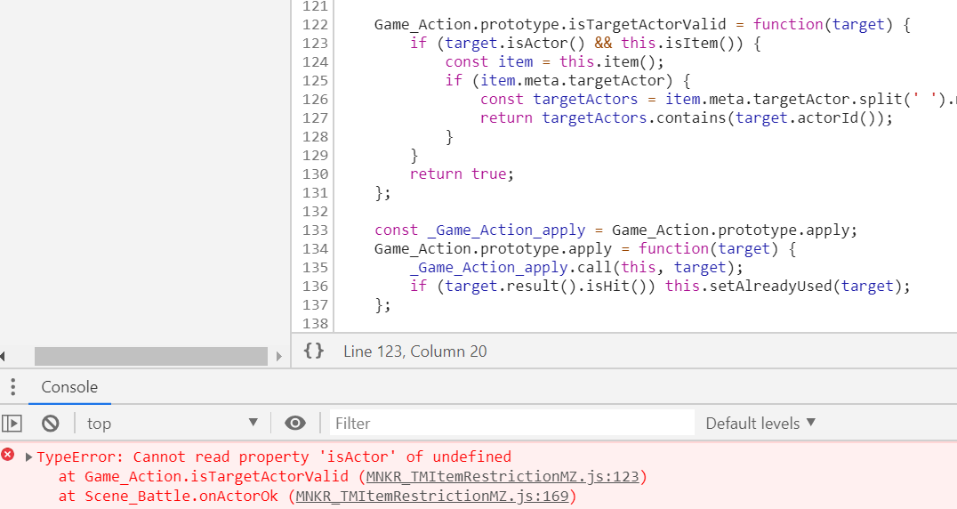Click the navigator horizontal scrollbar thumb
This screenshot has width=957, height=509.
[150, 357]
